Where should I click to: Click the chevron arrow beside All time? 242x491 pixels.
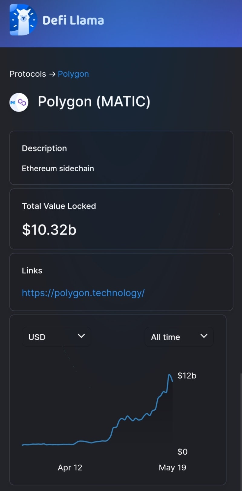point(204,336)
